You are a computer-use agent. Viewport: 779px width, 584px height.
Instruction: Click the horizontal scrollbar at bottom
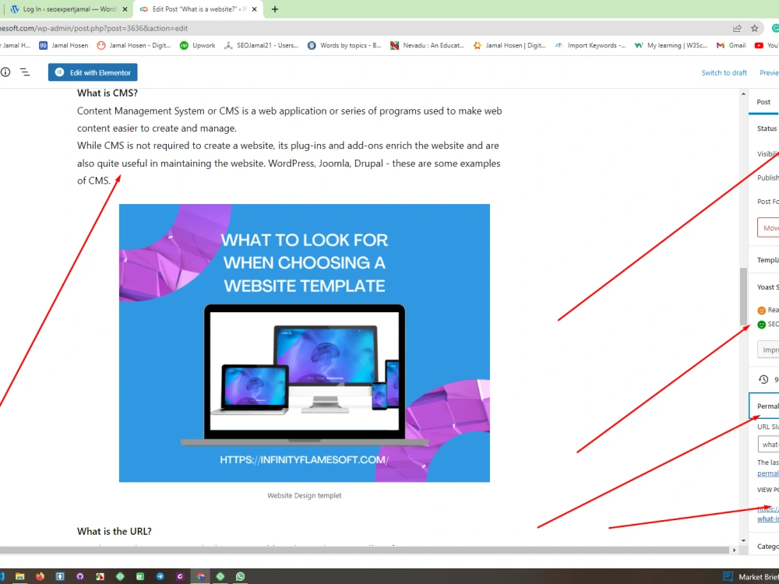(x=364, y=550)
